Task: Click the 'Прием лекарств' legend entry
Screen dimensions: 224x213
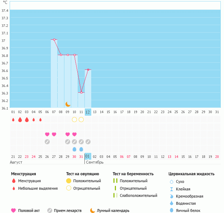Action: tap(68, 210)
